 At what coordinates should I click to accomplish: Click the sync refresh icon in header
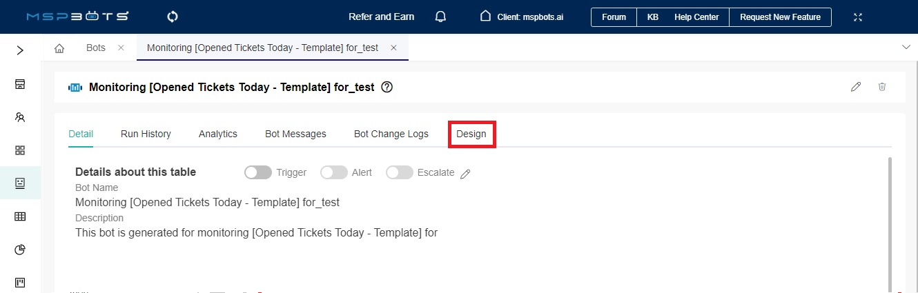173,17
